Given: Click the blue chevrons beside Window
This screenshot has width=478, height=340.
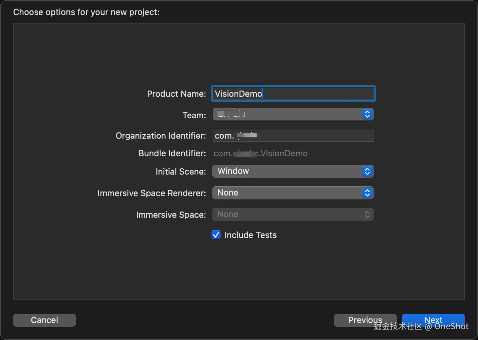Looking at the screenshot, I should click(367, 171).
